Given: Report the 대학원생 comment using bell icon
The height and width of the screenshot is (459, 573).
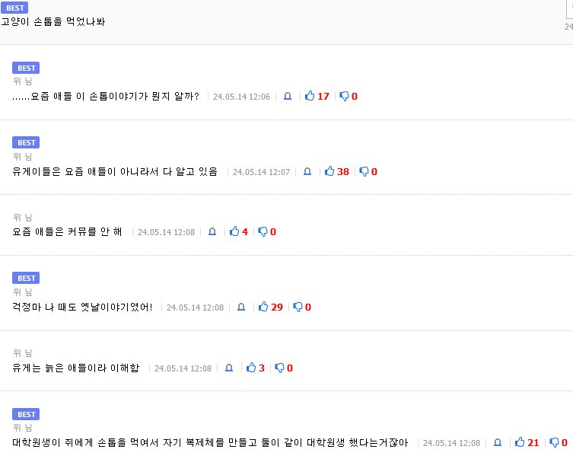Looking at the screenshot, I should pos(498,443).
